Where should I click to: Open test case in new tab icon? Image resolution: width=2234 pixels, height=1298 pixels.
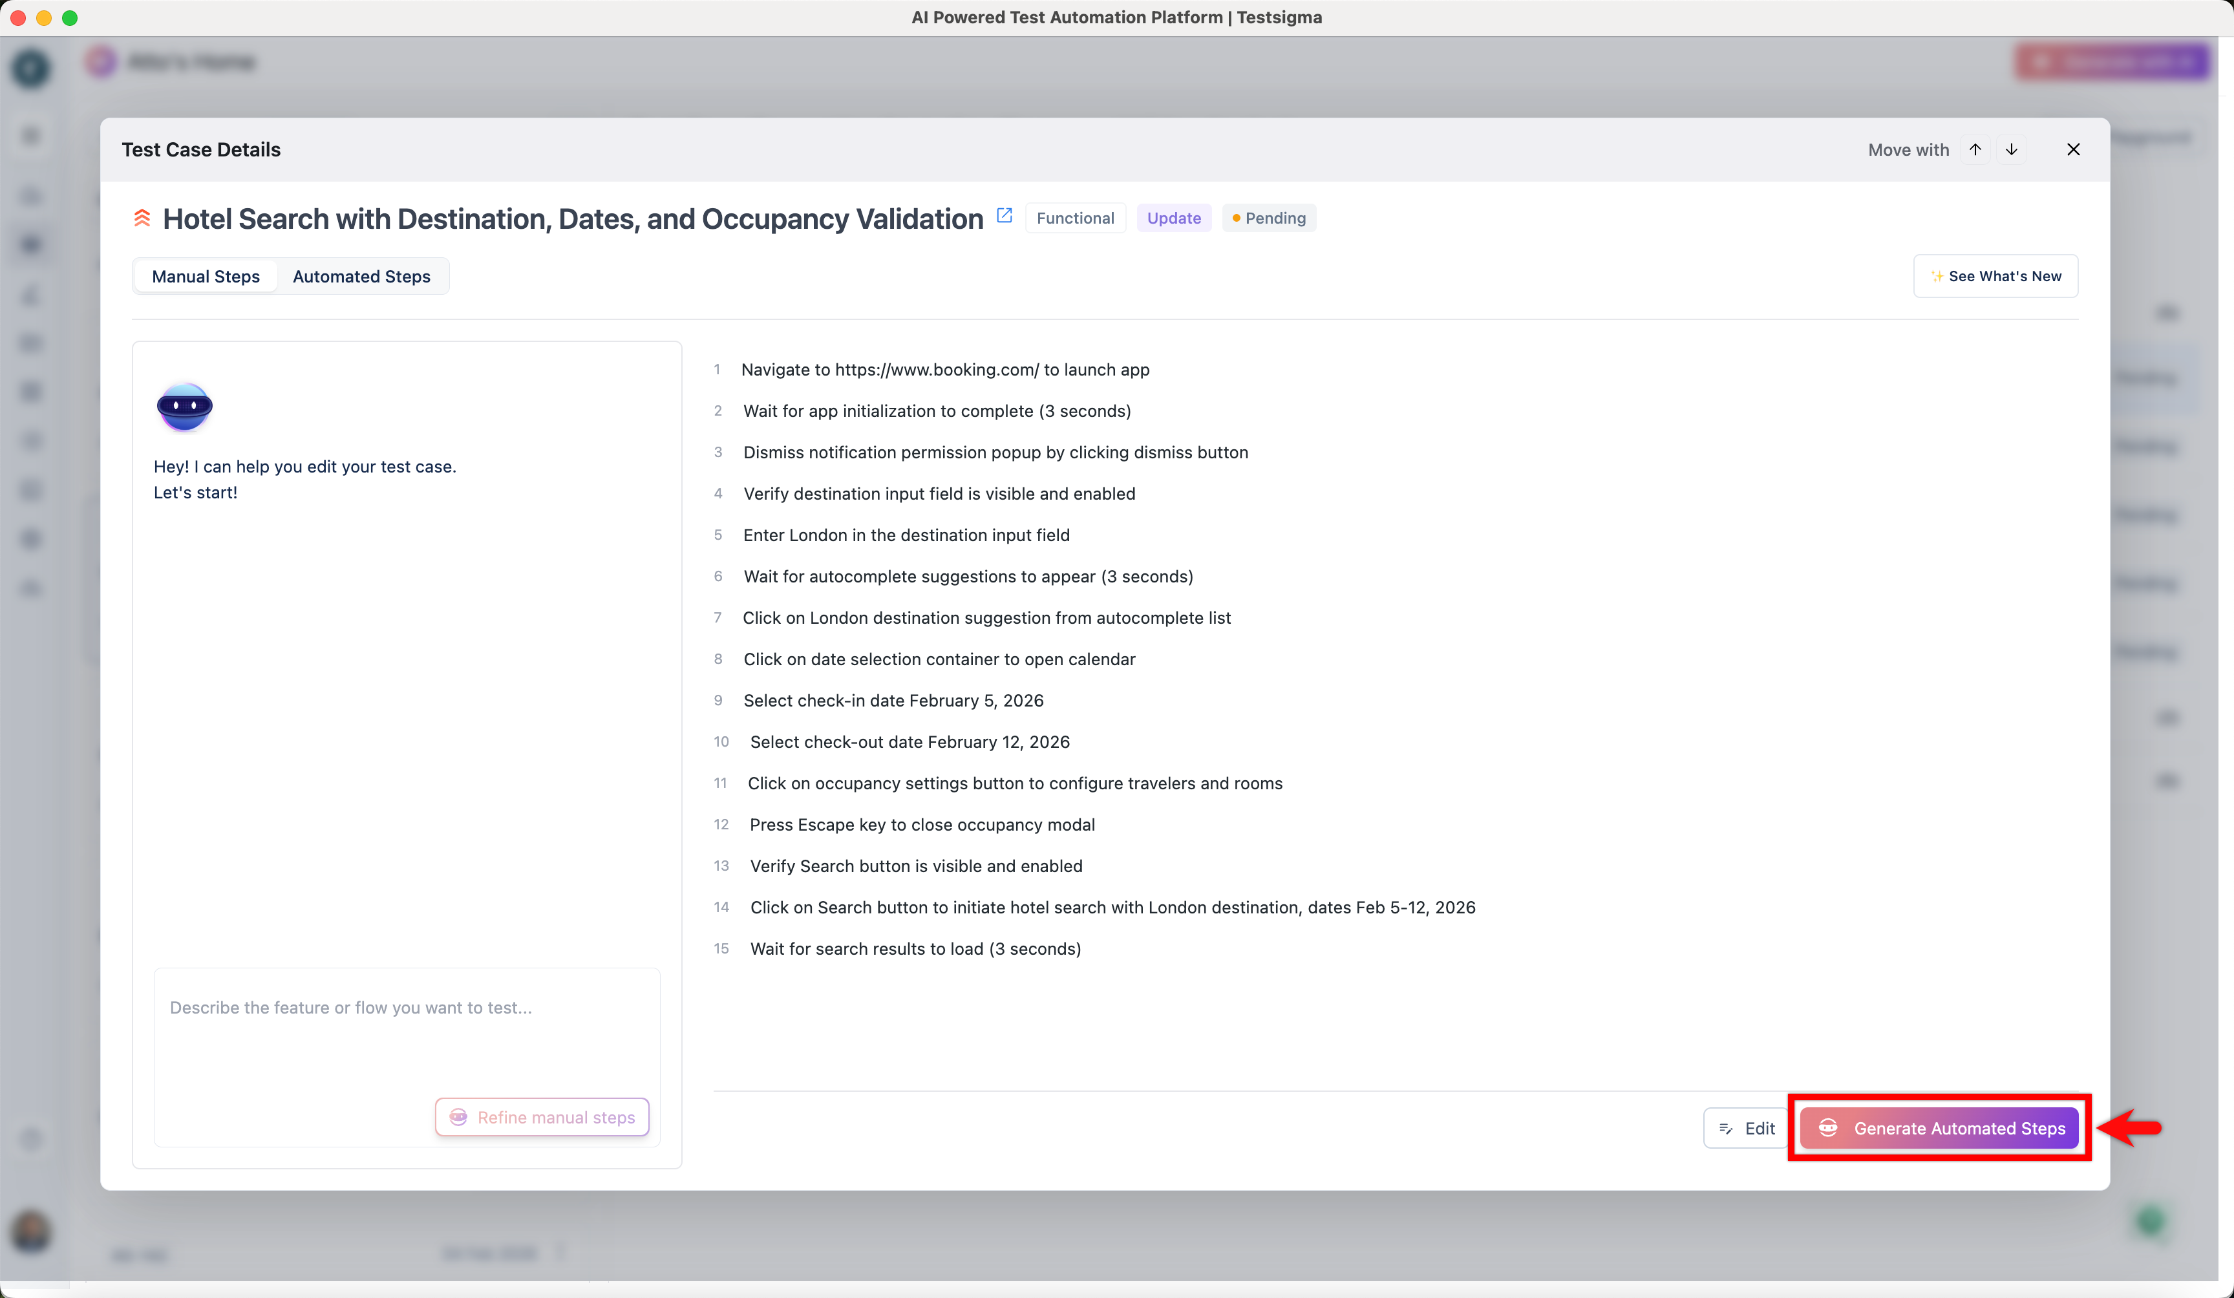click(1005, 215)
